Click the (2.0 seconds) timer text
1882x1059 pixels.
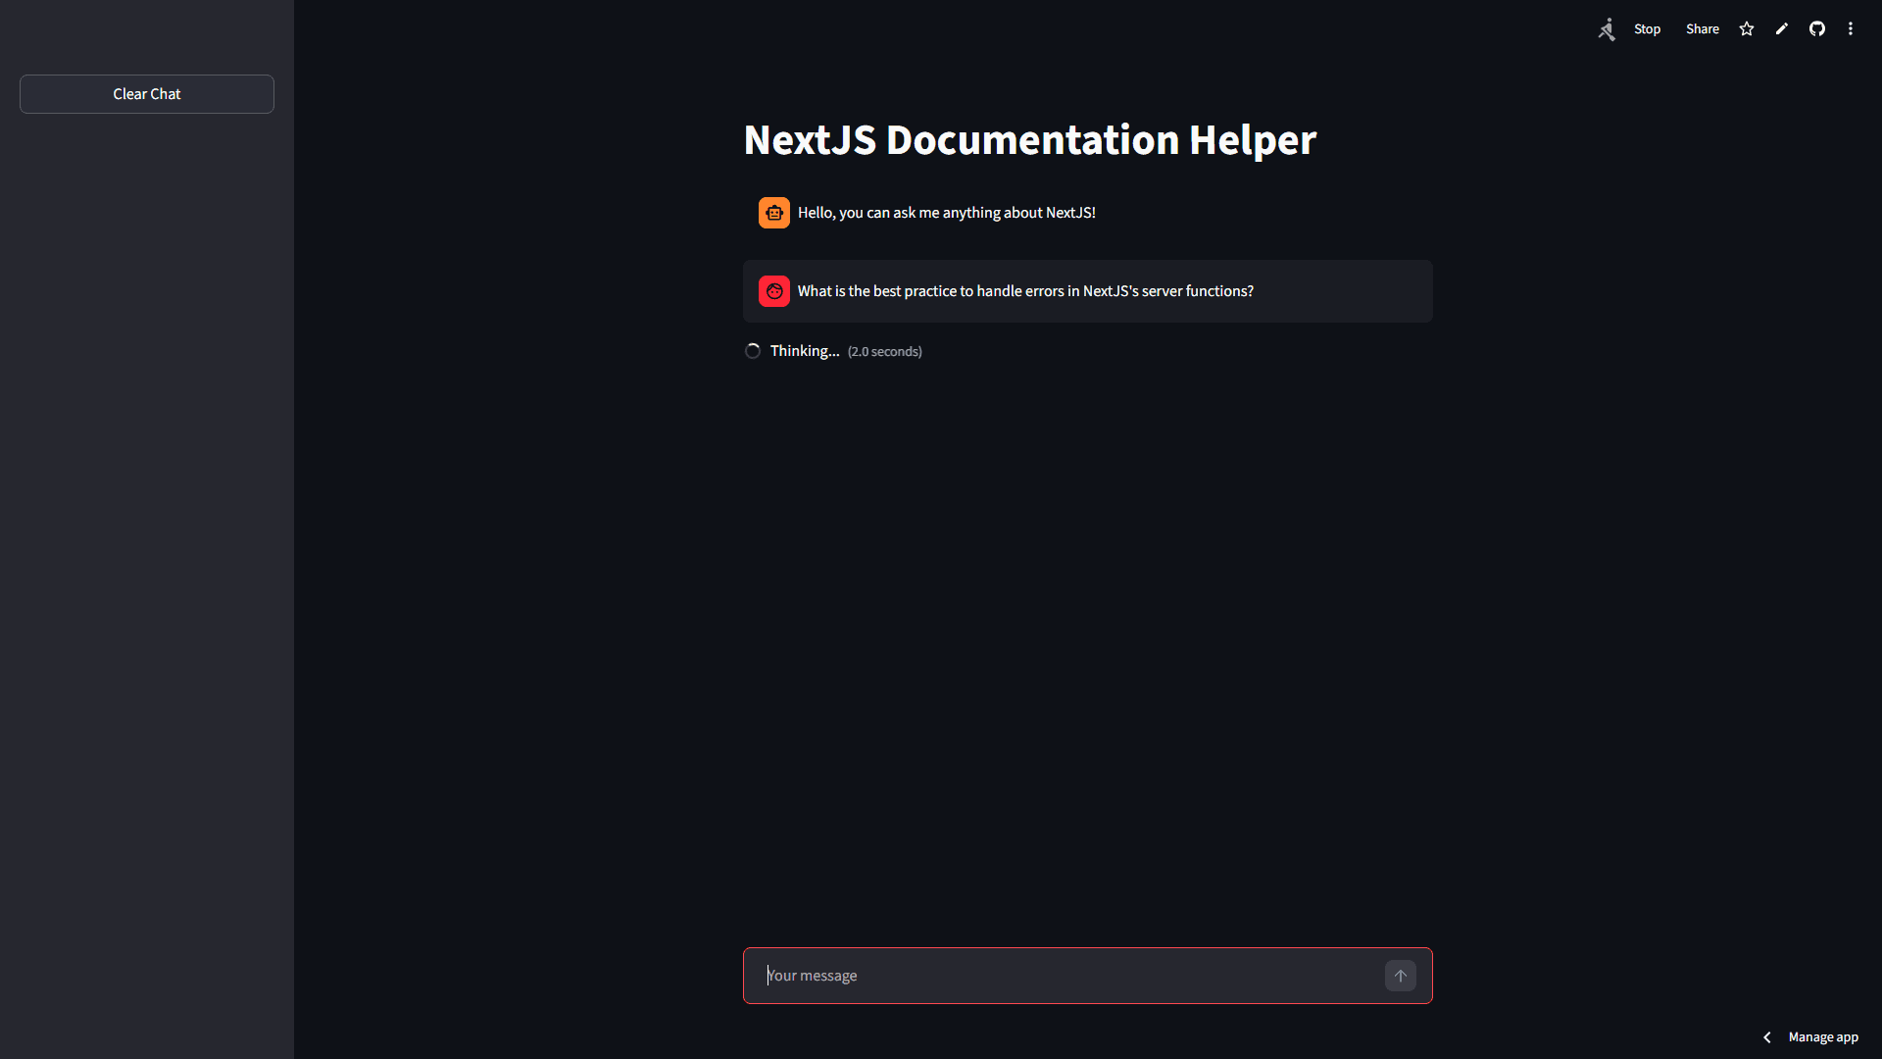click(x=885, y=352)
